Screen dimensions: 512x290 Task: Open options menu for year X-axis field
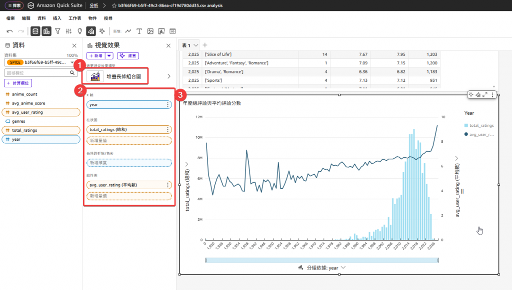click(168, 105)
